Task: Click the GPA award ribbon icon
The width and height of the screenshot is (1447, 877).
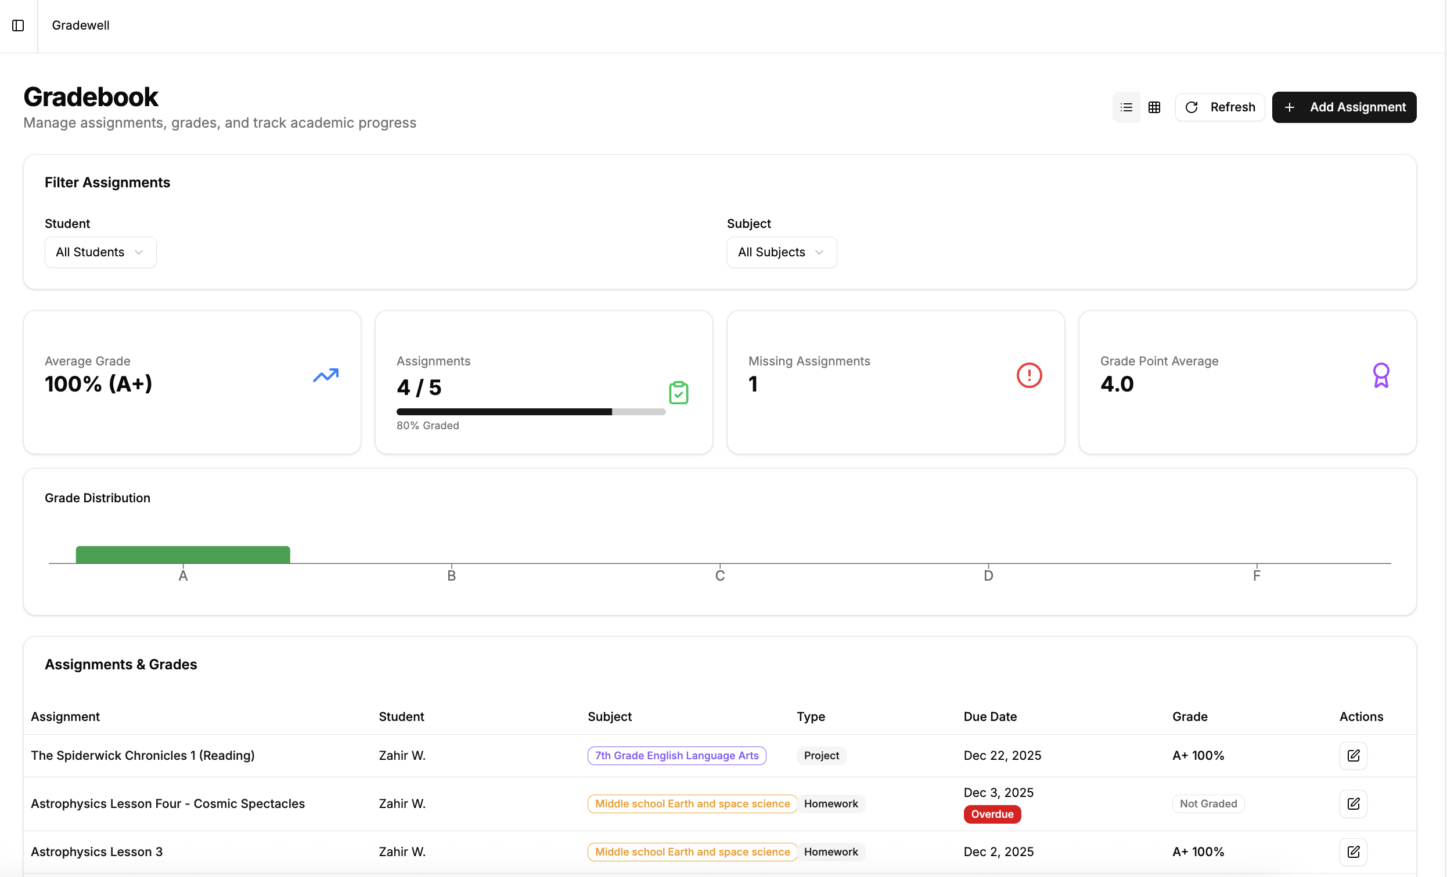Action: [1381, 375]
